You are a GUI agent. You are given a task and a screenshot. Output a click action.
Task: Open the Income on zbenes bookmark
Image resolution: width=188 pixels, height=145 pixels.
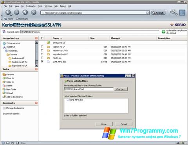click(11, 113)
